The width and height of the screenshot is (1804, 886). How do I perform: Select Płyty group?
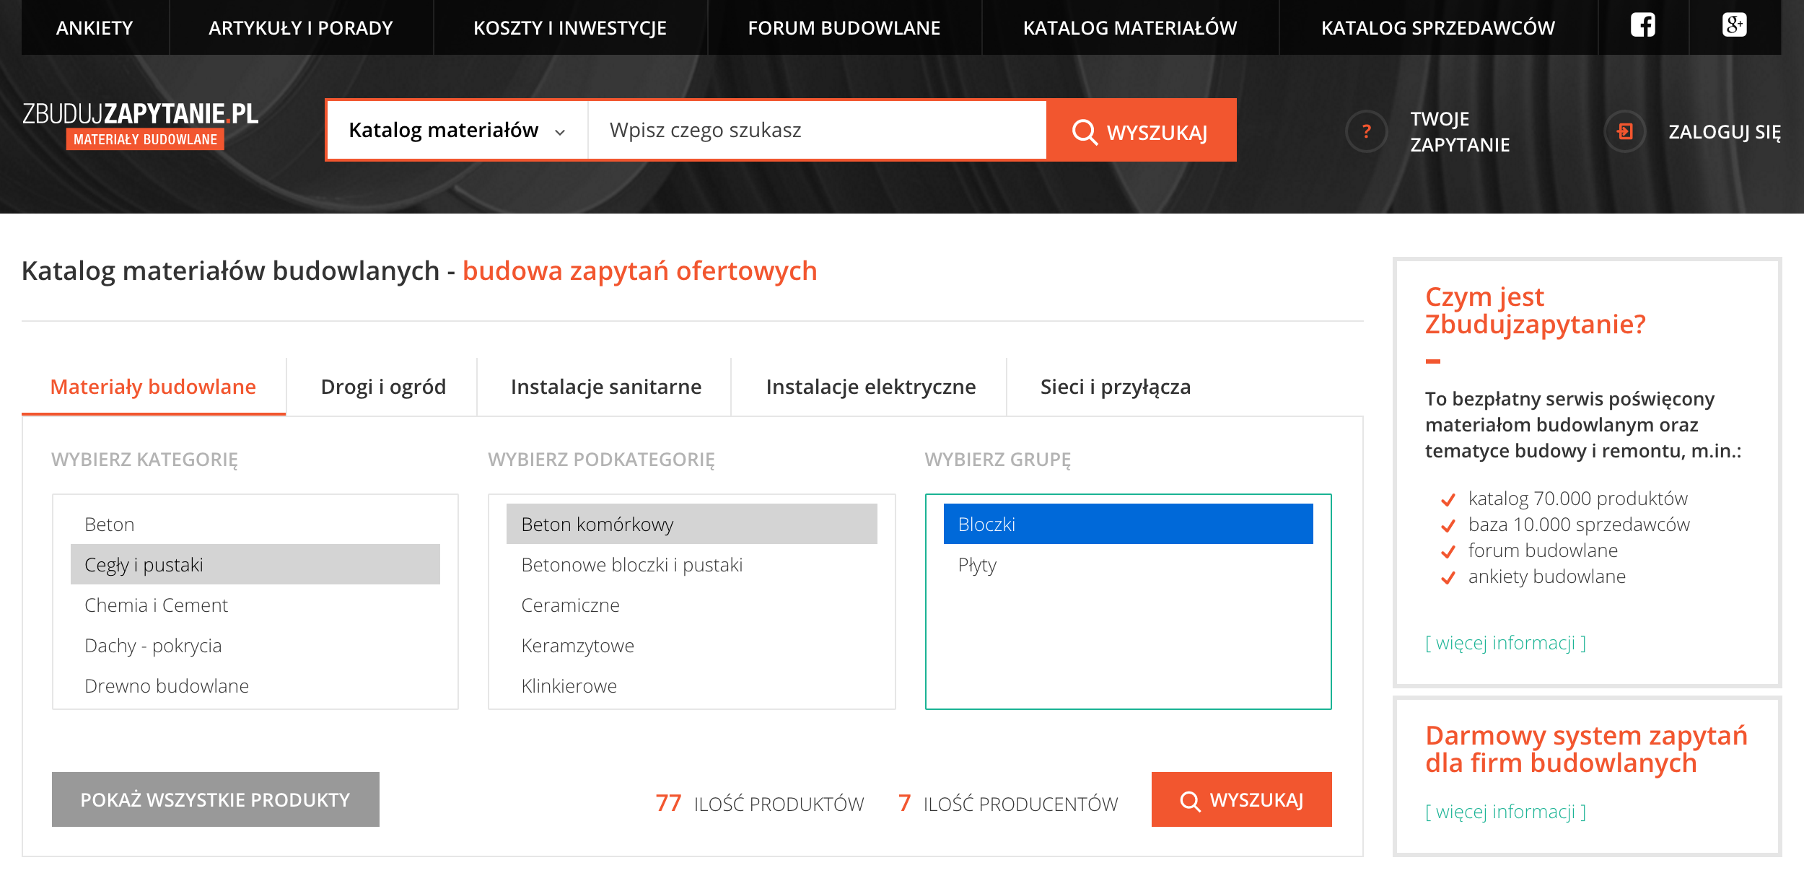point(1129,564)
